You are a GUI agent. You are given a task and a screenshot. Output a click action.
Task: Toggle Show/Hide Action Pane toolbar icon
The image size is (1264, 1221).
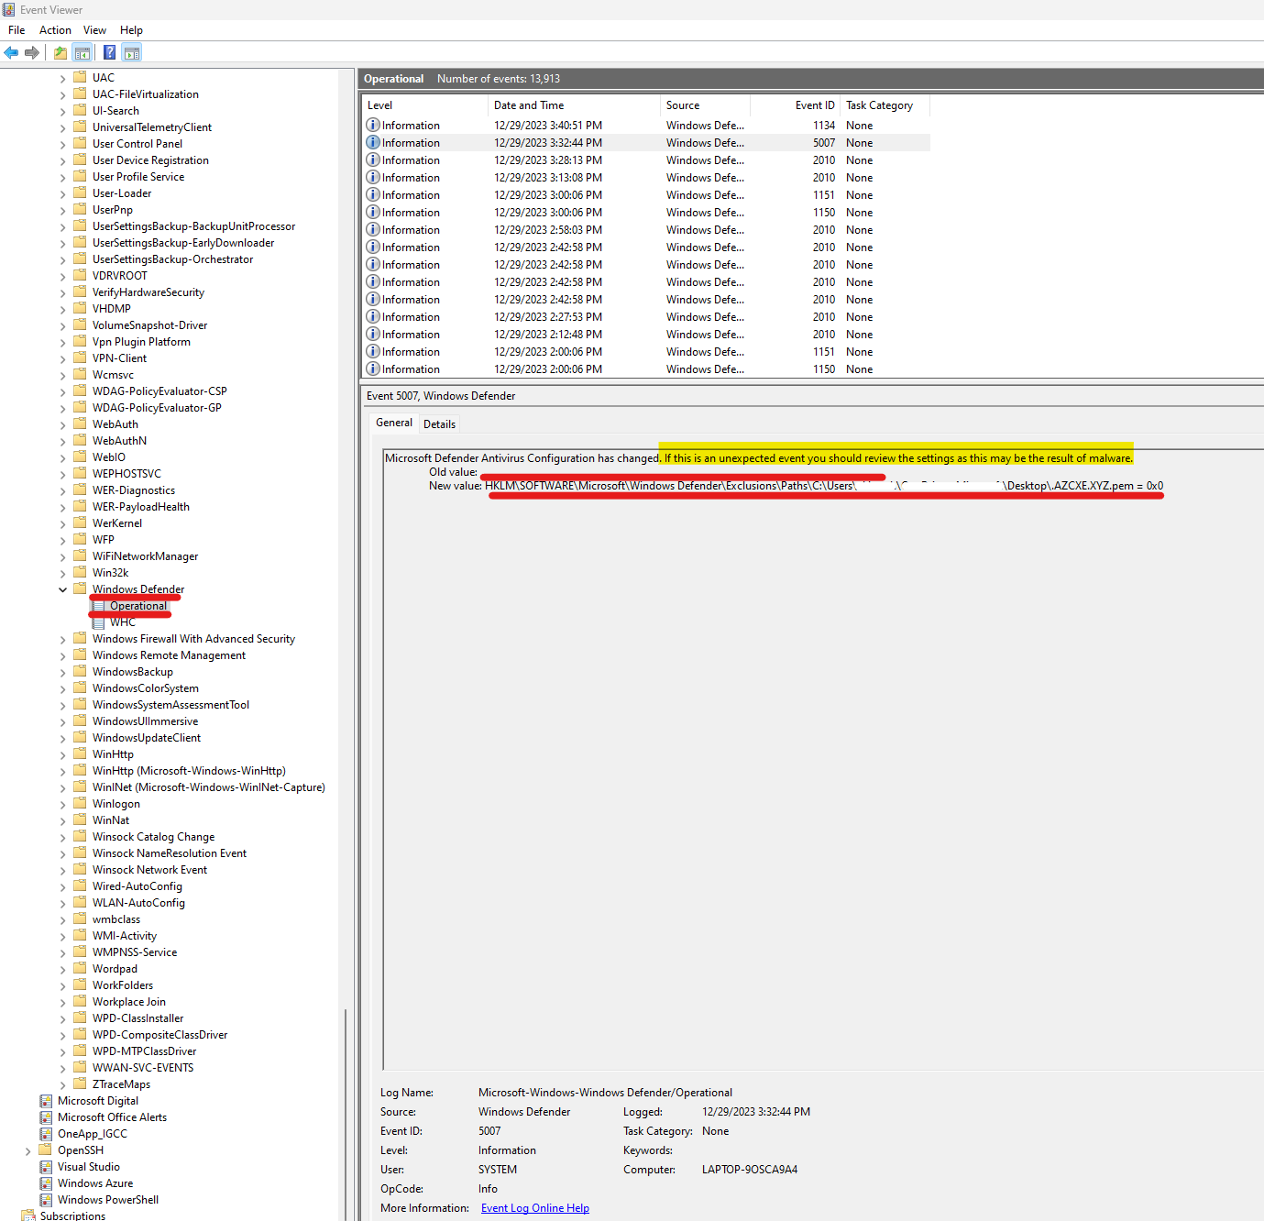point(132,52)
